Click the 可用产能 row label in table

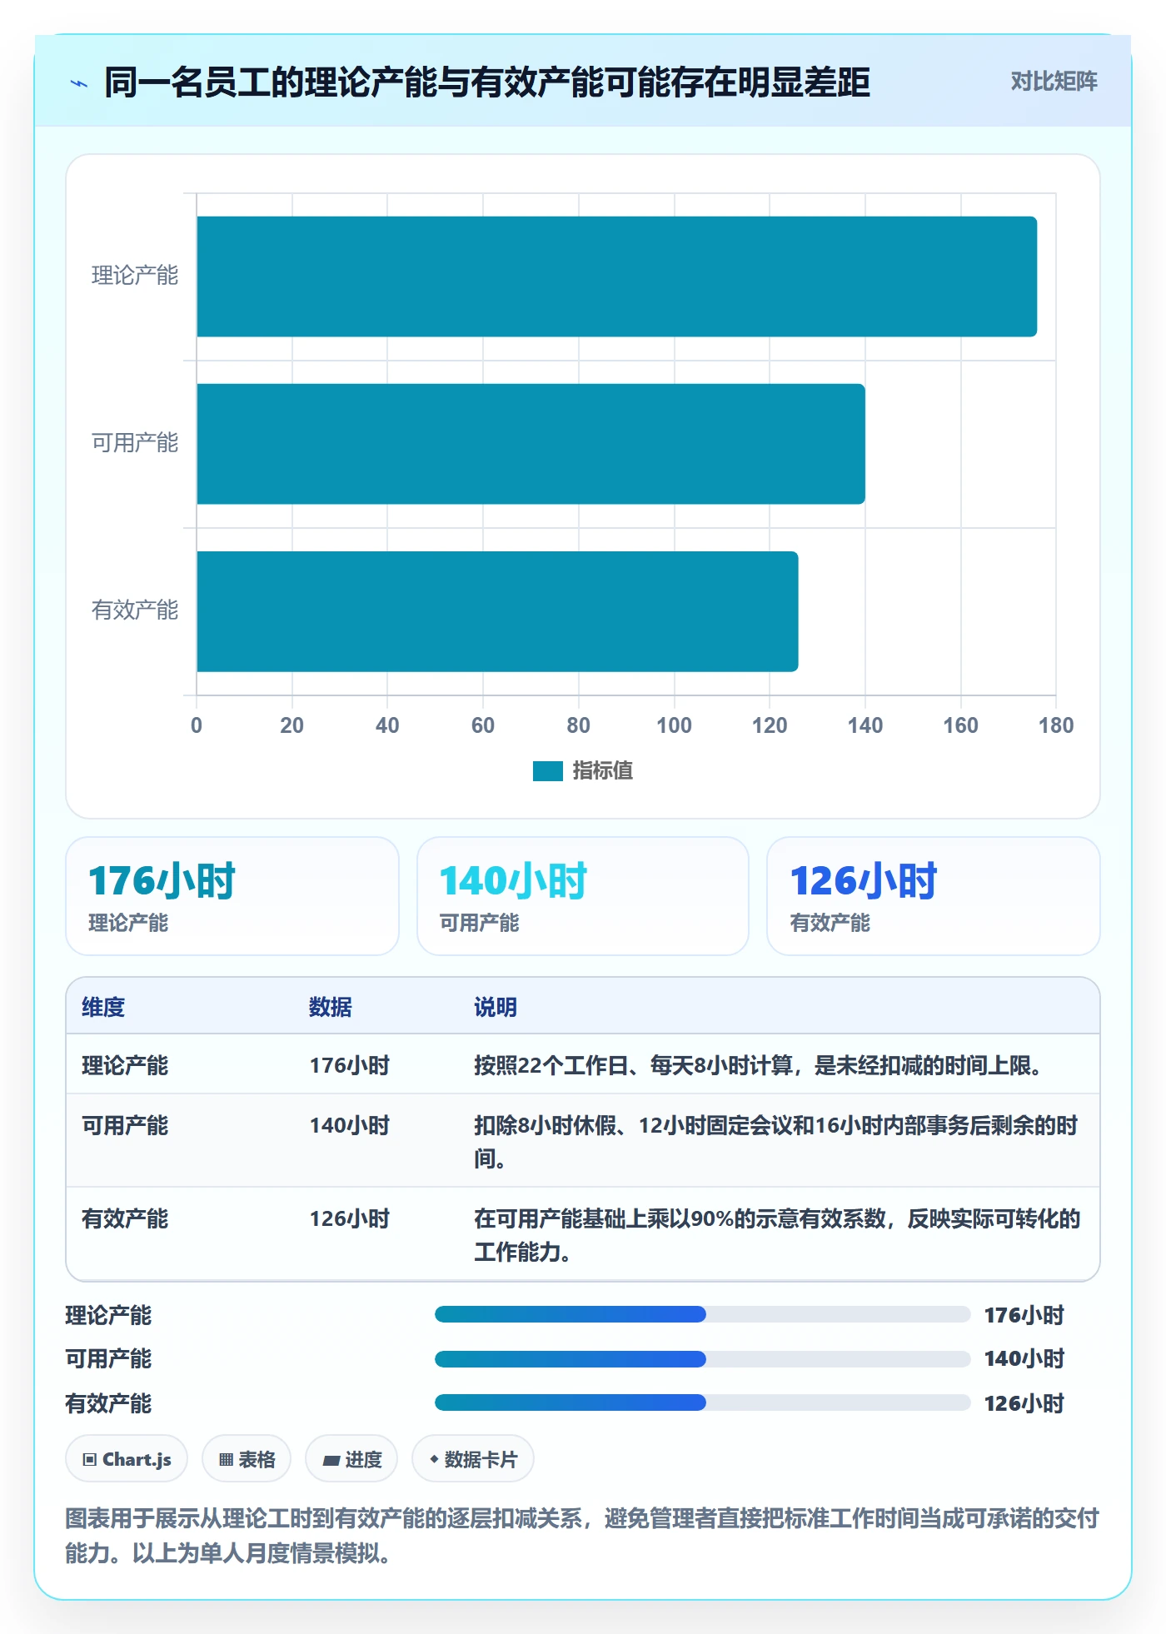[x=125, y=1125]
